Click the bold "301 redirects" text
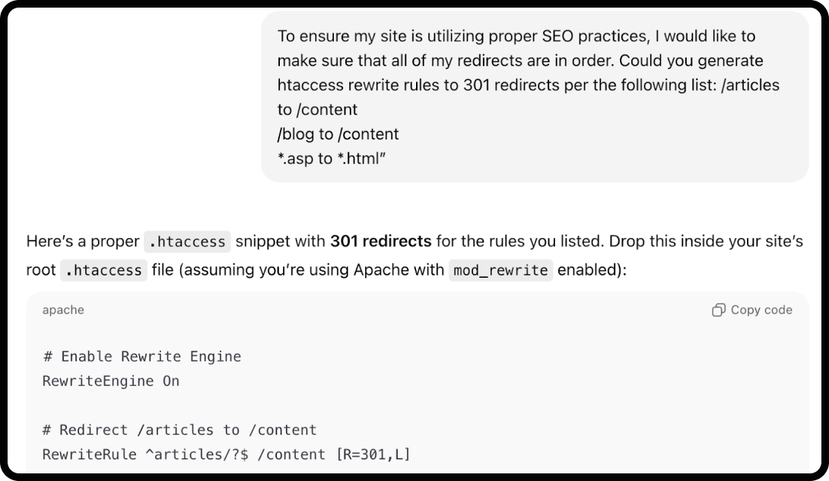This screenshot has width=829, height=481. 380,242
